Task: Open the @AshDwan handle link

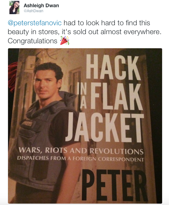Action: point(33,11)
